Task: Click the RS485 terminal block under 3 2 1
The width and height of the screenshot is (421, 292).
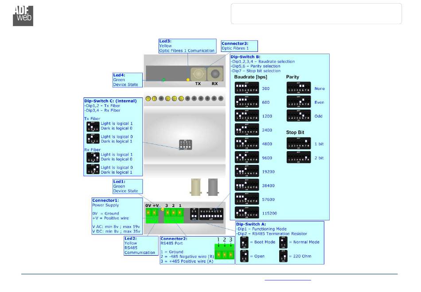Action: tap(174, 215)
